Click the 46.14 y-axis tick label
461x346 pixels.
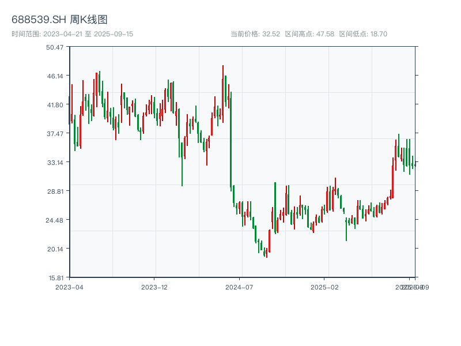pyautogui.click(x=55, y=76)
